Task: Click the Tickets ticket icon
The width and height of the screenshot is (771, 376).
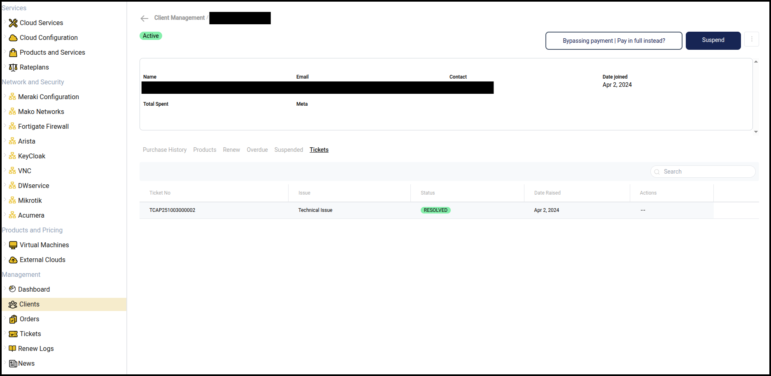Action: pyautogui.click(x=13, y=334)
